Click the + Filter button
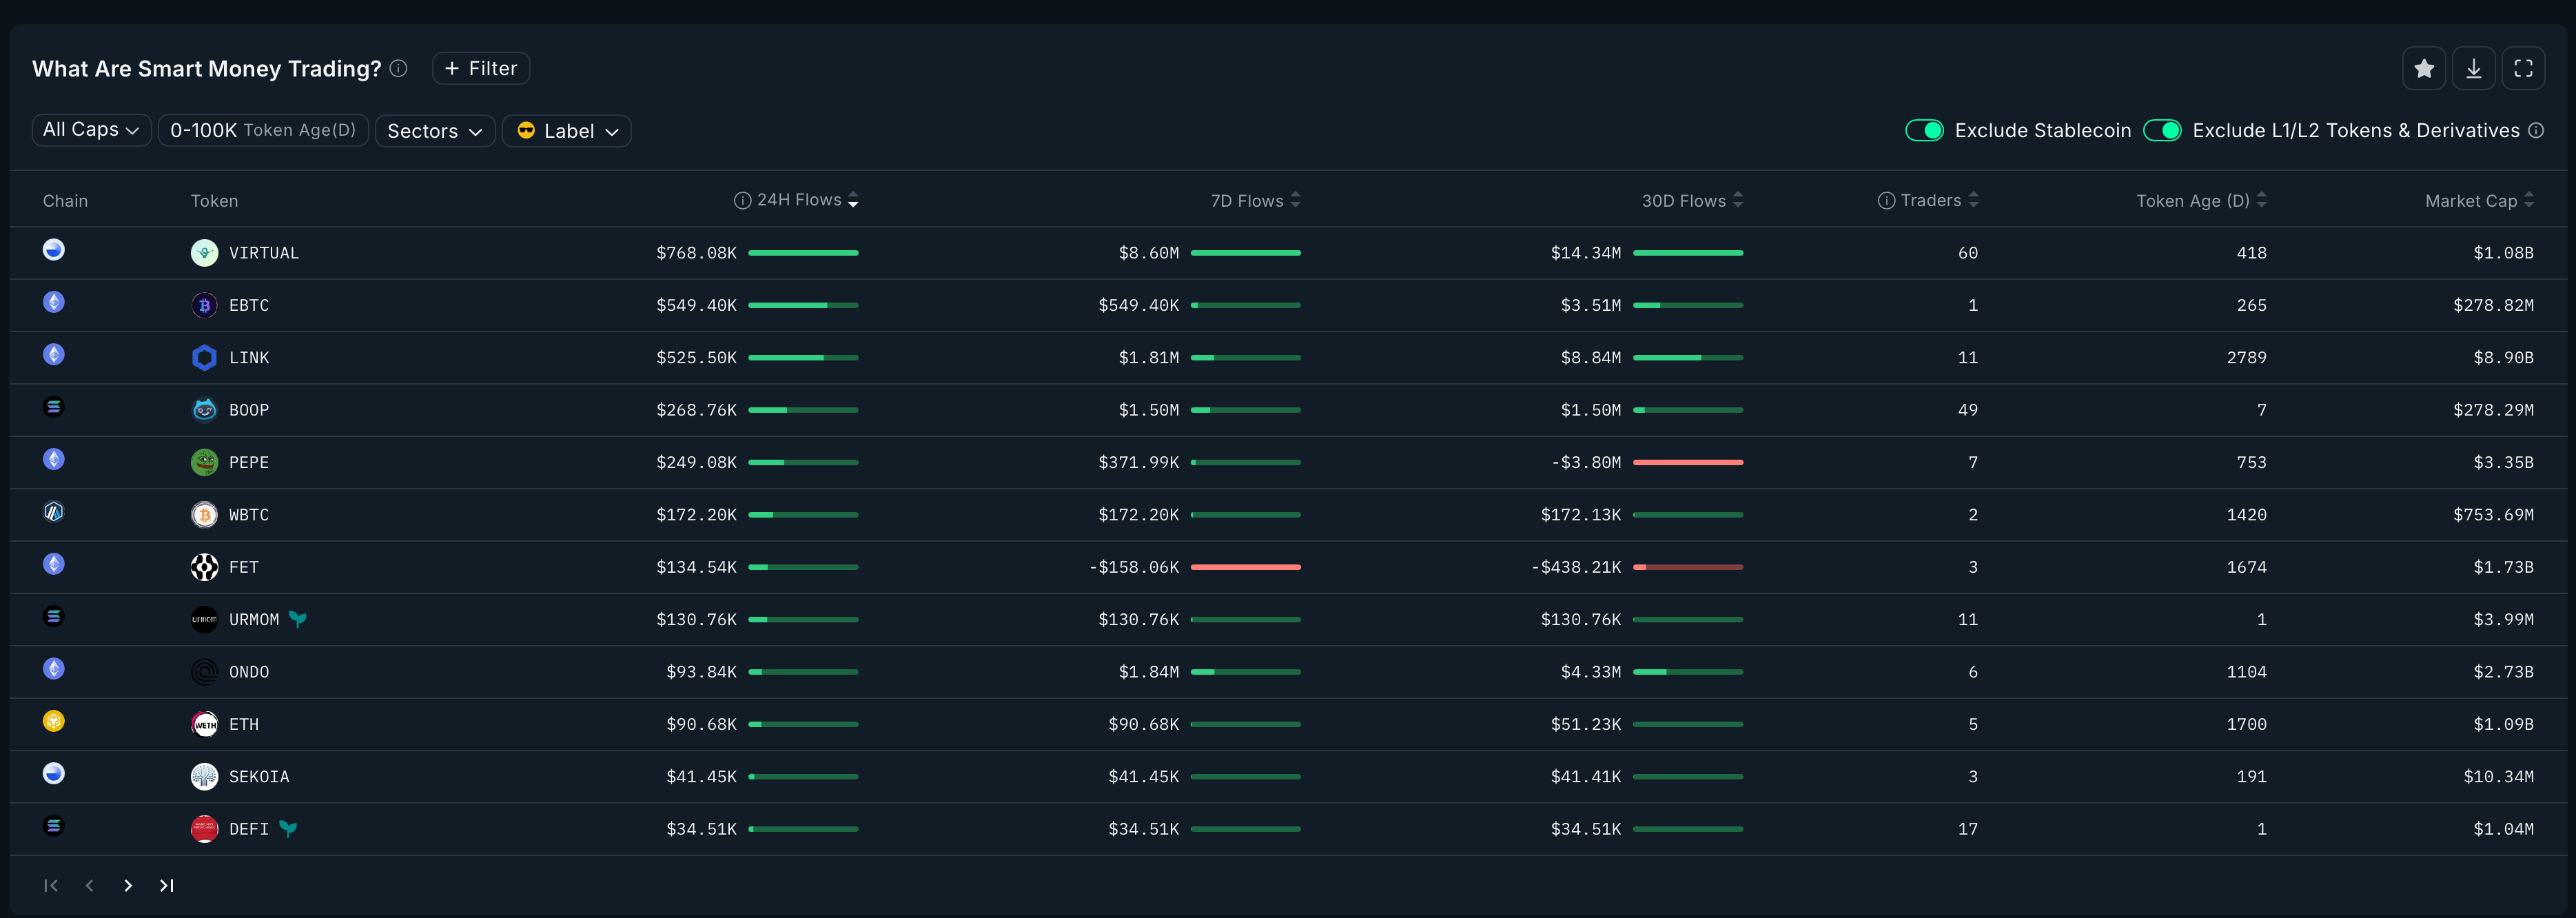2576x918 pixels. pyautogui.click(x=481, y=68)
